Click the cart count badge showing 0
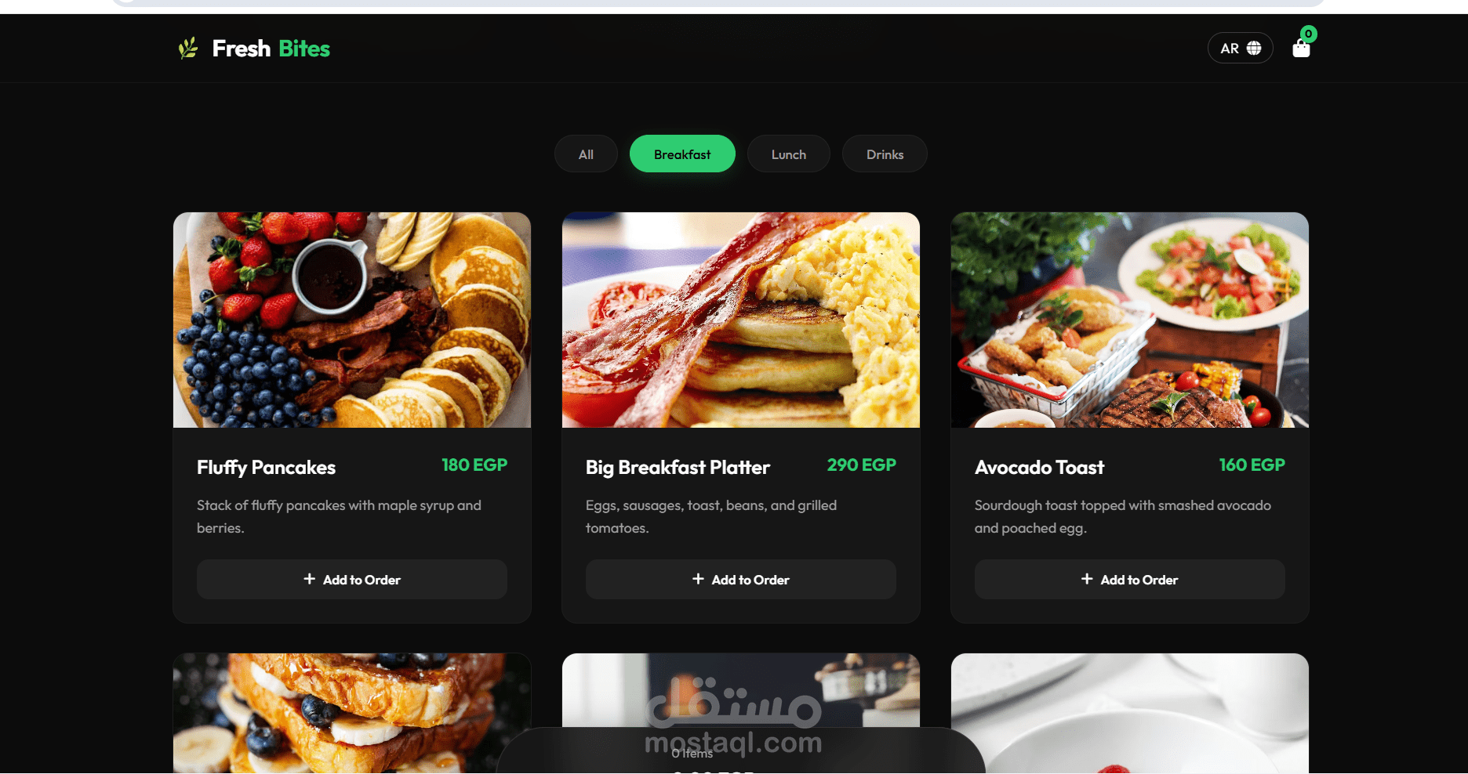Screen dimensions: 1468x774 coord(1308,34)
